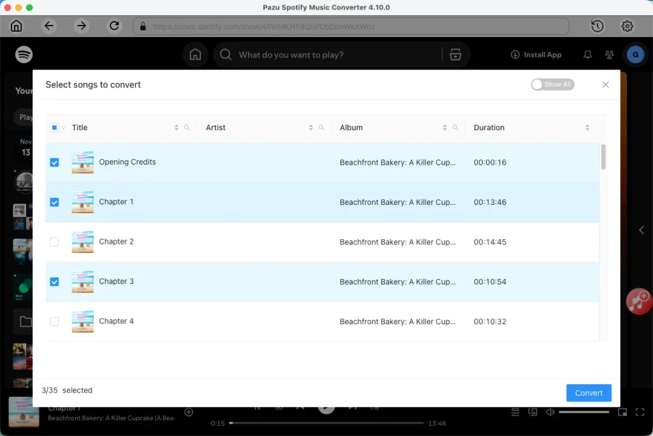Toggle the Show All switch

coord(553,85)
